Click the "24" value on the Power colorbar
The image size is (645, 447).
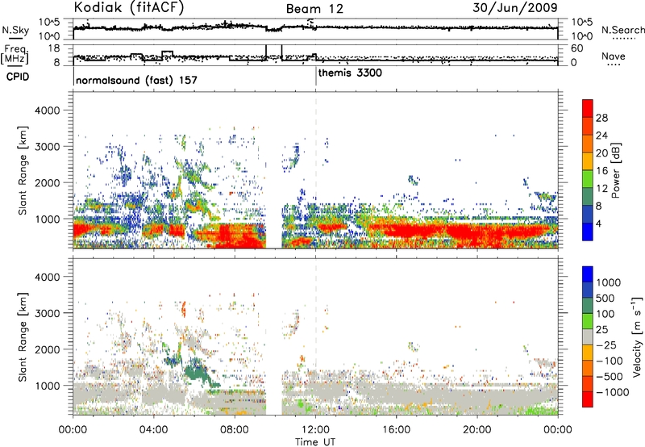(601, 136)
